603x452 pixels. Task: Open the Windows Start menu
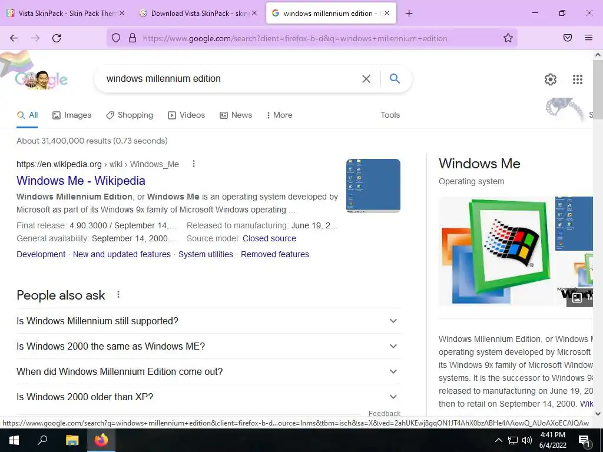click(x=14, y=440)
